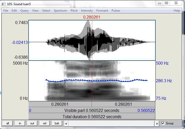Click the 'in' zoom button
Image resolution: width=185 pixels, height=129 pixels.
20,123
